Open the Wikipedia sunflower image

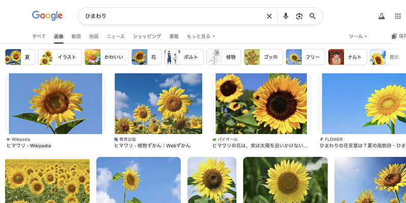pyautogui.click(x=55, y=104)
